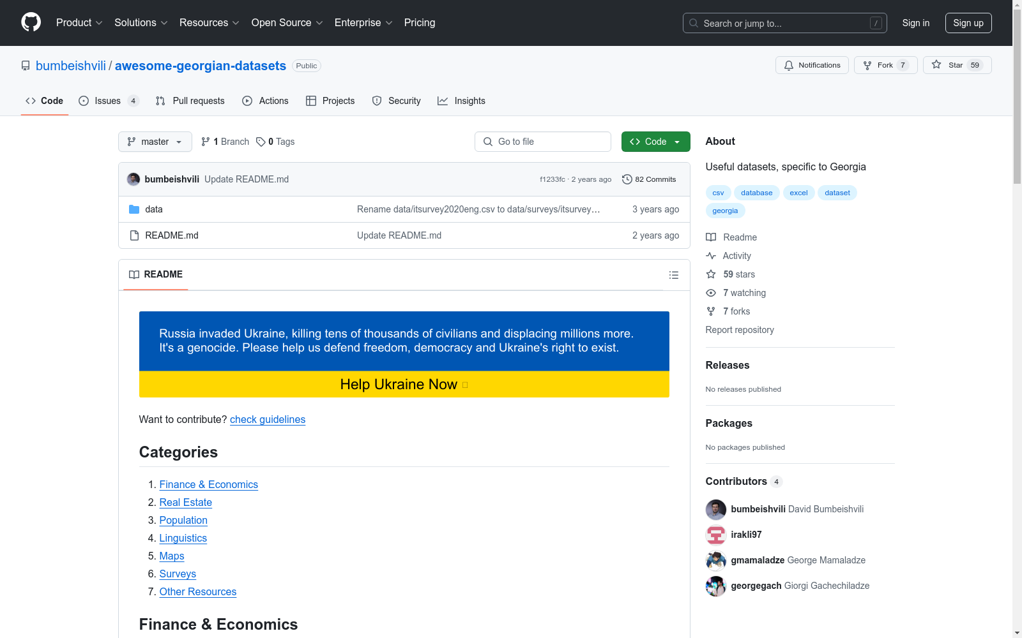
Task: Click Report repository link
Action: (740, 330)
